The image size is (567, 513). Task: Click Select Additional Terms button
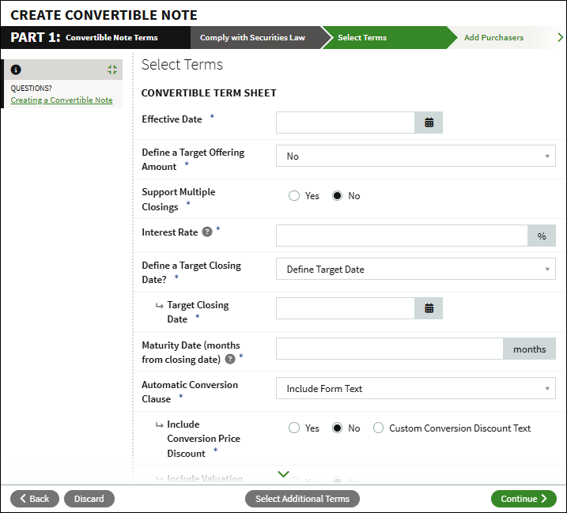[302, 499]
